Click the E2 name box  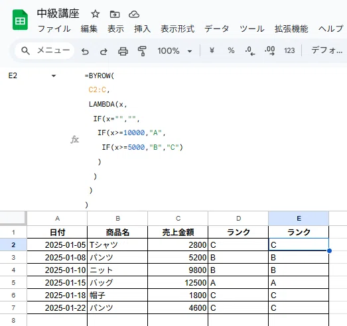[13, 76]
